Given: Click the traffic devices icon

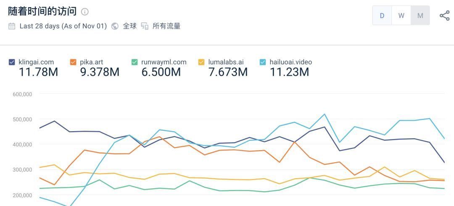Looking at the screenshot, I should pos(145,26).
